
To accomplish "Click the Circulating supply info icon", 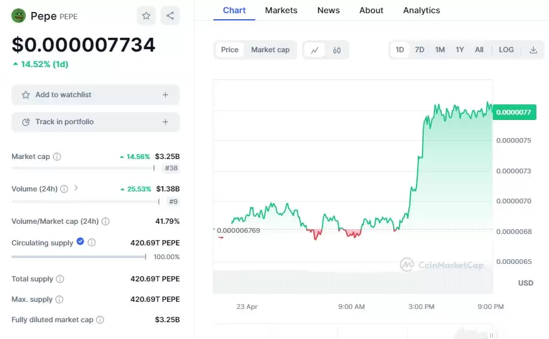I will point(92,243).
